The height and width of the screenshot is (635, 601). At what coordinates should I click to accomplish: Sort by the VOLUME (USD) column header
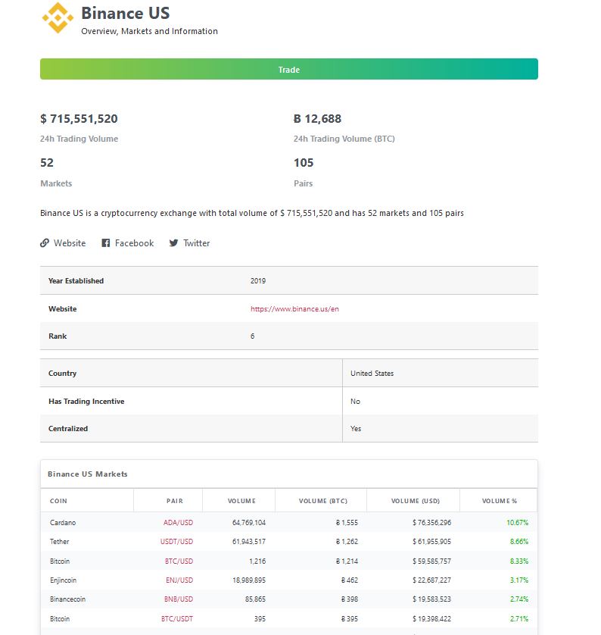tap(416, 501)
